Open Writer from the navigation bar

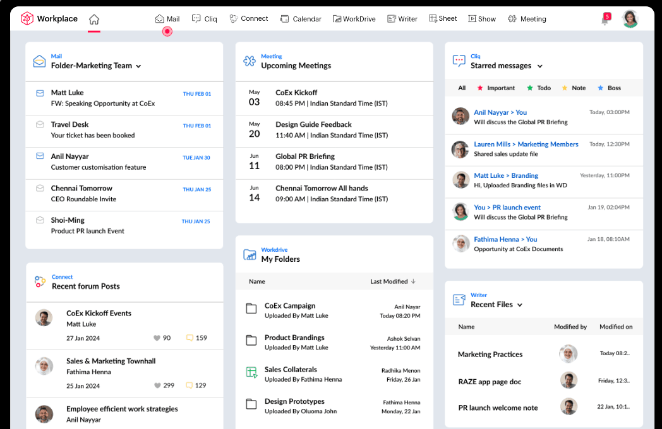click(x=402, y=19)
